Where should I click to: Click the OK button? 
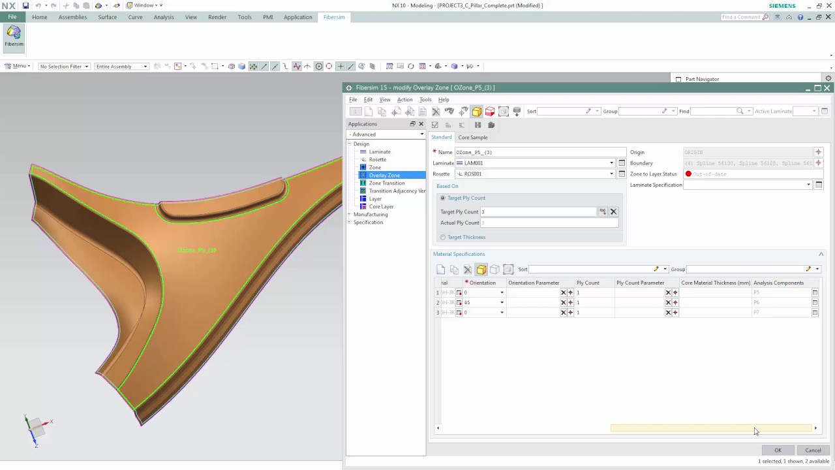[778, 450]
